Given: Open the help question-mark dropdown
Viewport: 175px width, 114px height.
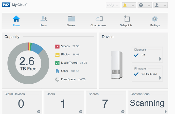Looking at the screenshot, I should (145, 5).
